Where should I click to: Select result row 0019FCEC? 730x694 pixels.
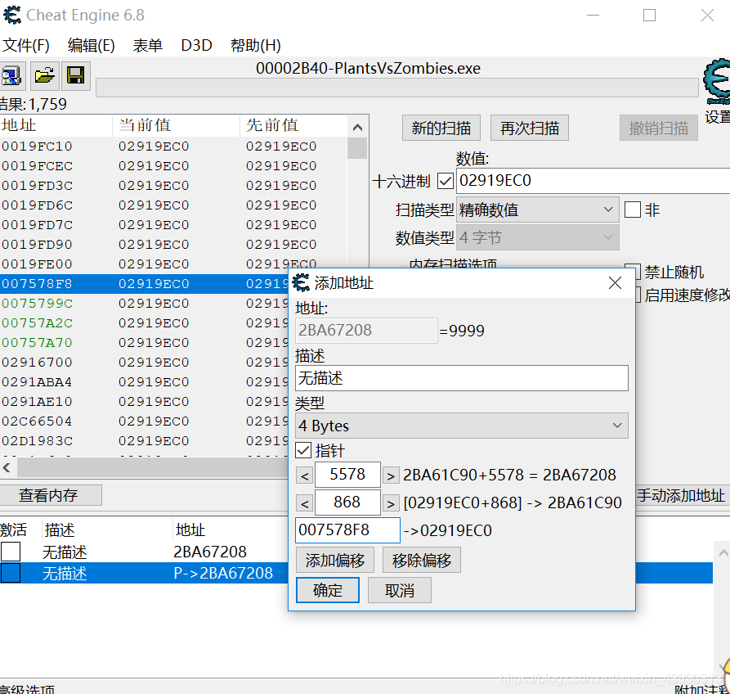(x=173, y=166)
